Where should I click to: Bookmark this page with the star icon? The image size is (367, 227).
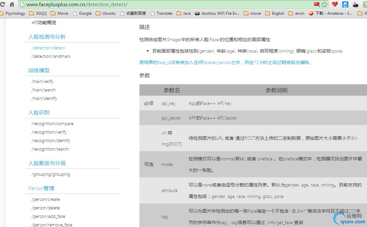click(x=324, y=5)
